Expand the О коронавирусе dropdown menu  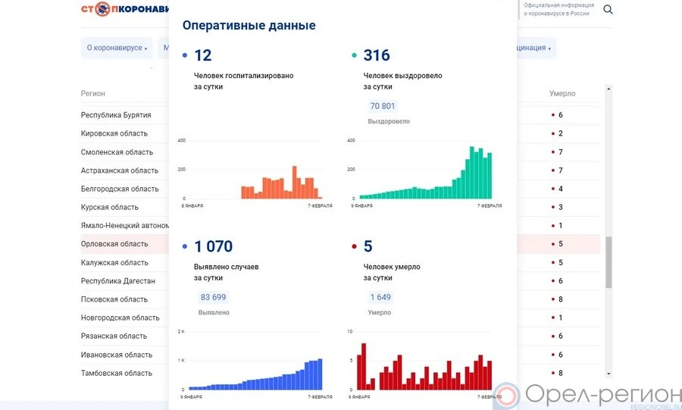[117, 48]
